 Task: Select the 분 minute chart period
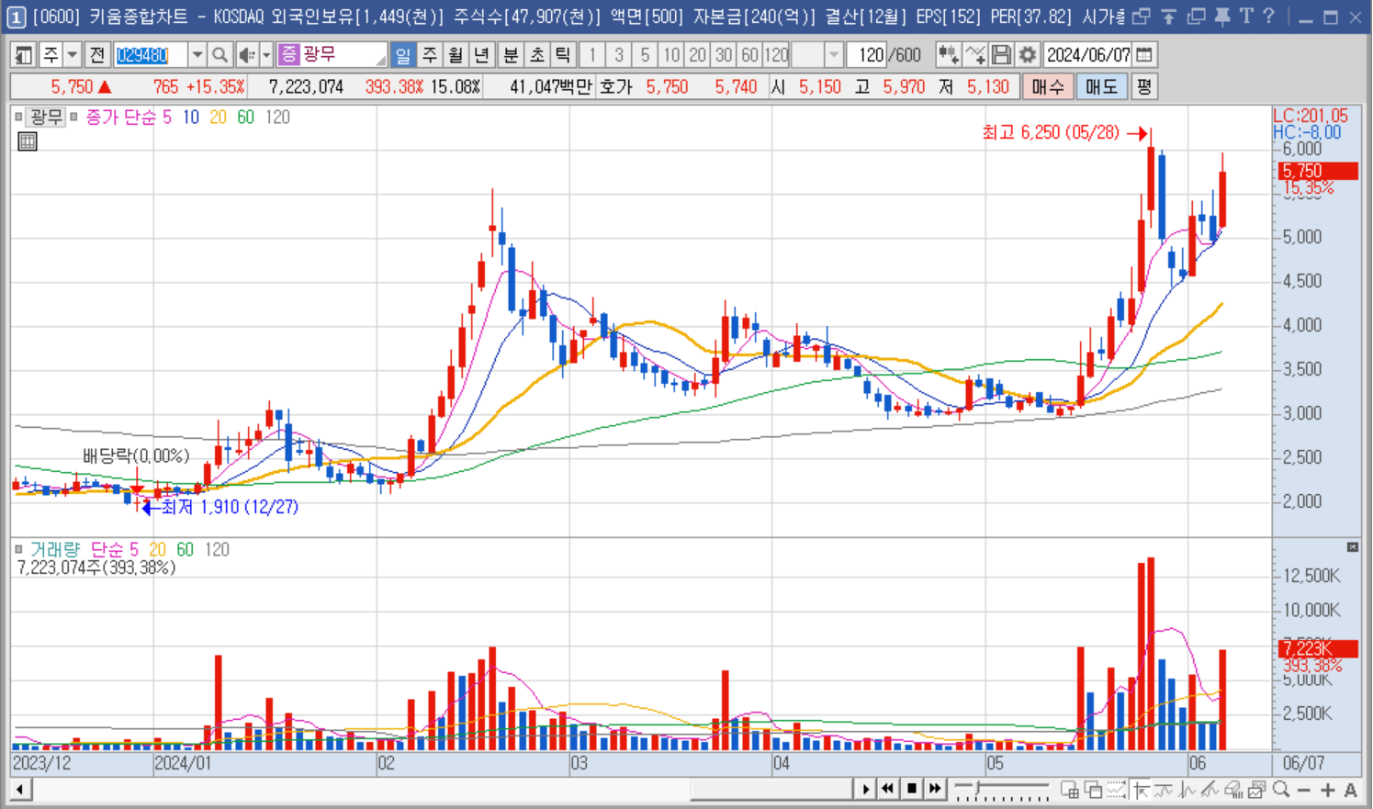click(x=511, y=55)
